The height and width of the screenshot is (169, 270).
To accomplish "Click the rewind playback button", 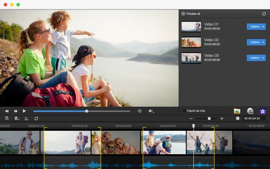I will point(6,111).
